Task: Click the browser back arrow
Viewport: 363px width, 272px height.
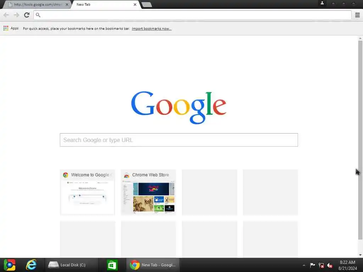Action: tap(6, 15)
